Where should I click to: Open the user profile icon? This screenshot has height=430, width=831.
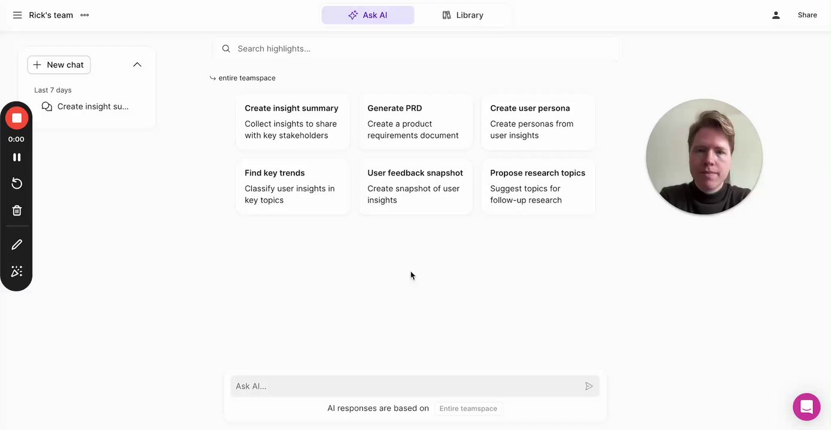pos(775,15)
